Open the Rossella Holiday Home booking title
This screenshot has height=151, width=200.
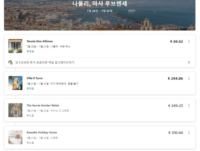tap(42, 132)
